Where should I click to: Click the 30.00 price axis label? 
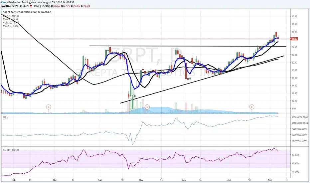(294, 24)
